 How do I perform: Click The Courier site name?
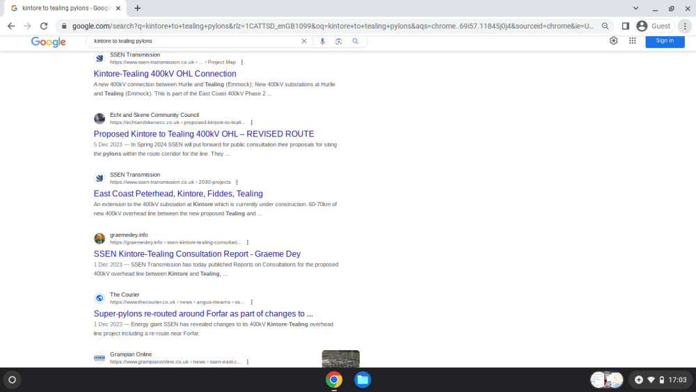pyautogui.click(x=125, y=295)
